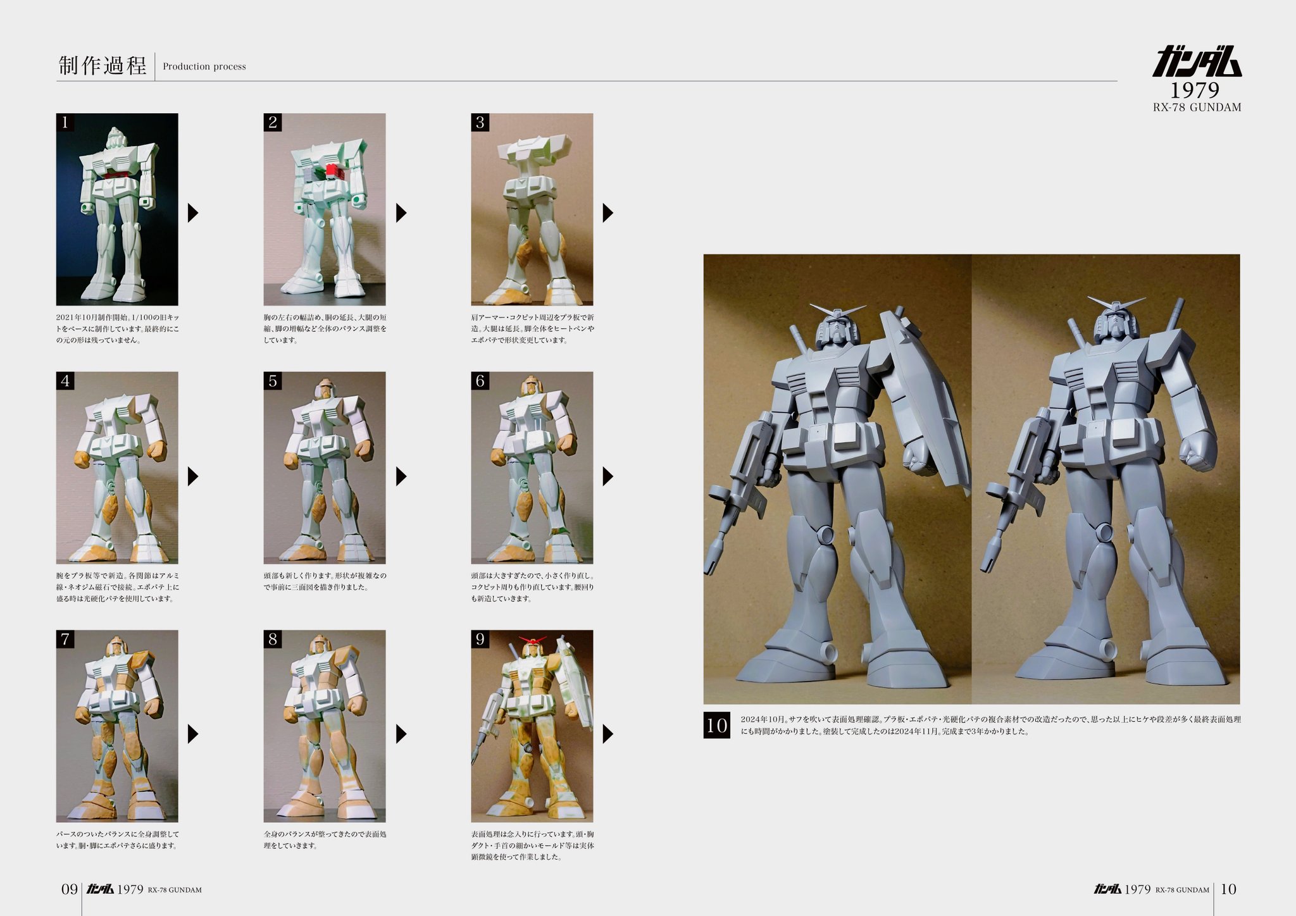Click the step 2 production photo
The image size is (1296, 916).
point(325,209)
